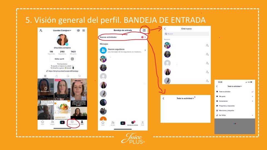
Task: Tap Perfil icon in inbox screen nav
Action: [x=142, y=123]
